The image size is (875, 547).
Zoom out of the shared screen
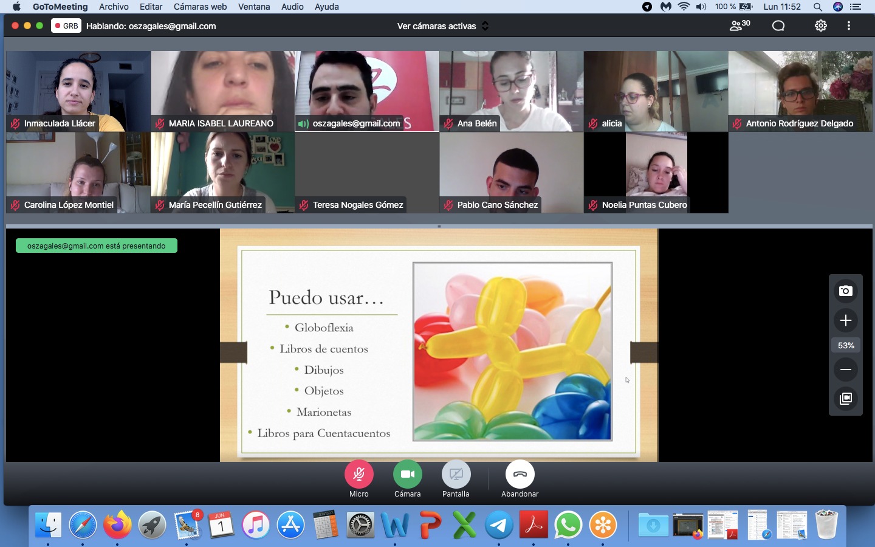845,370
